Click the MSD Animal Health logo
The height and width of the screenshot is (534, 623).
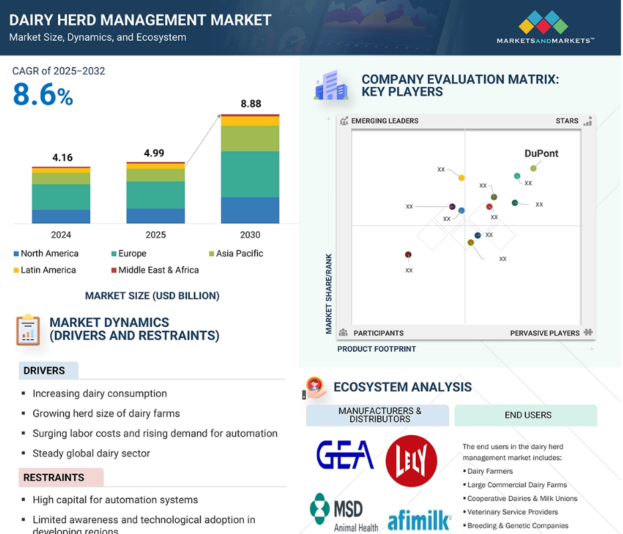(x=344, y=513)
